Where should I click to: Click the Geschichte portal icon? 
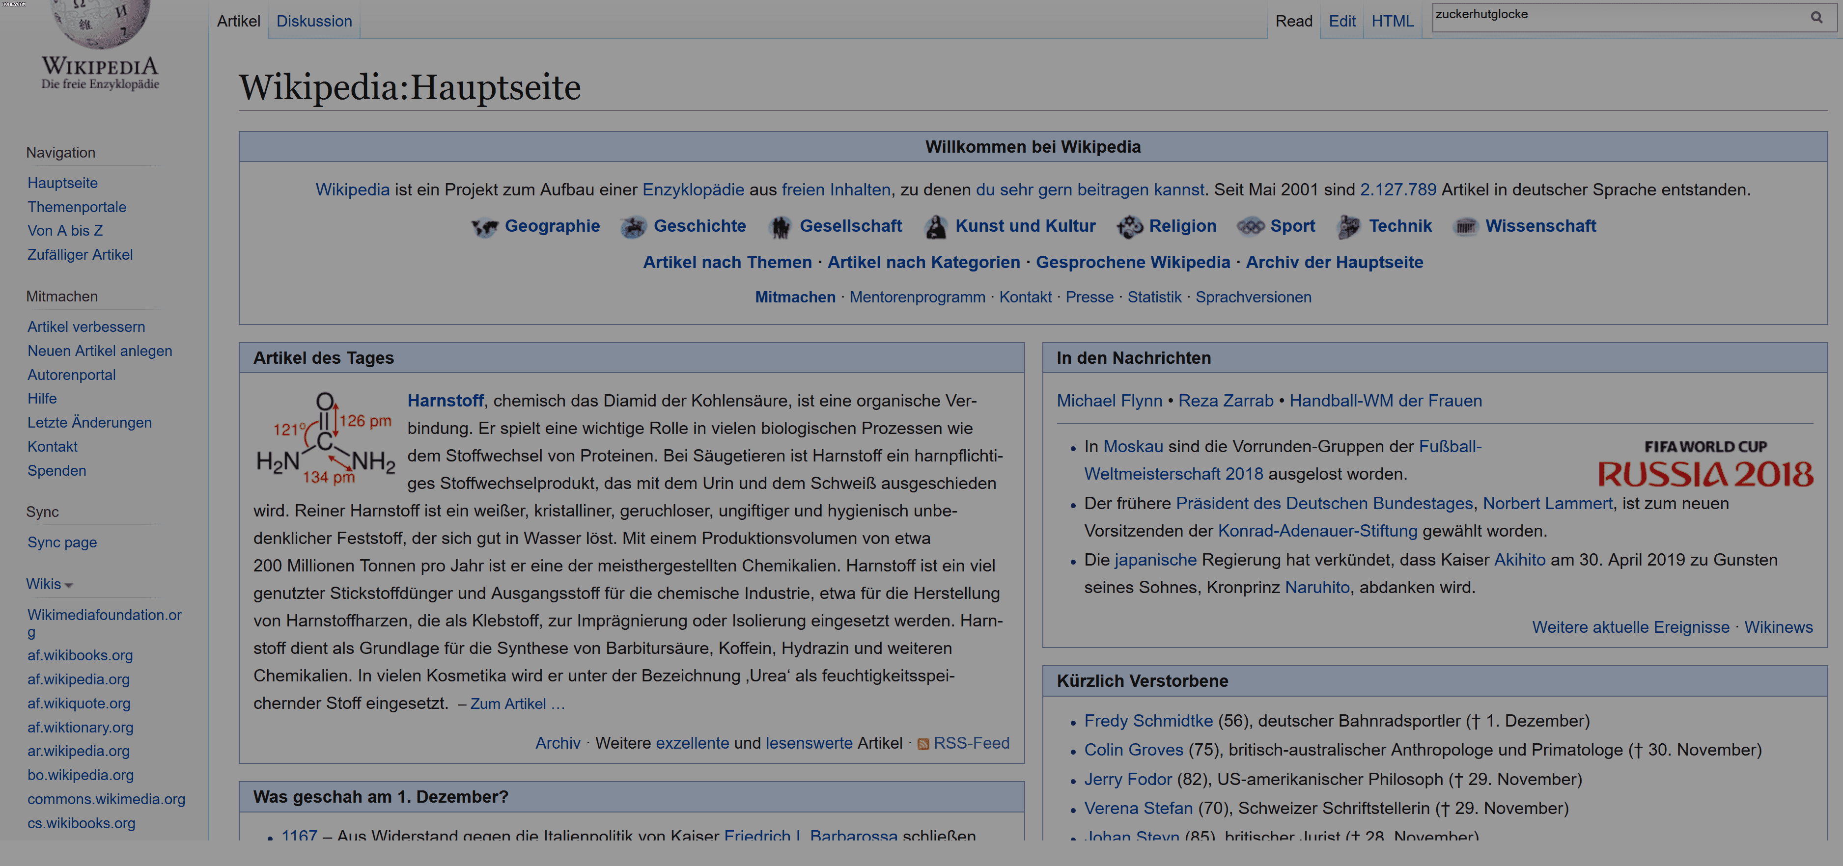pyautogui.click(x=633, y=227)
